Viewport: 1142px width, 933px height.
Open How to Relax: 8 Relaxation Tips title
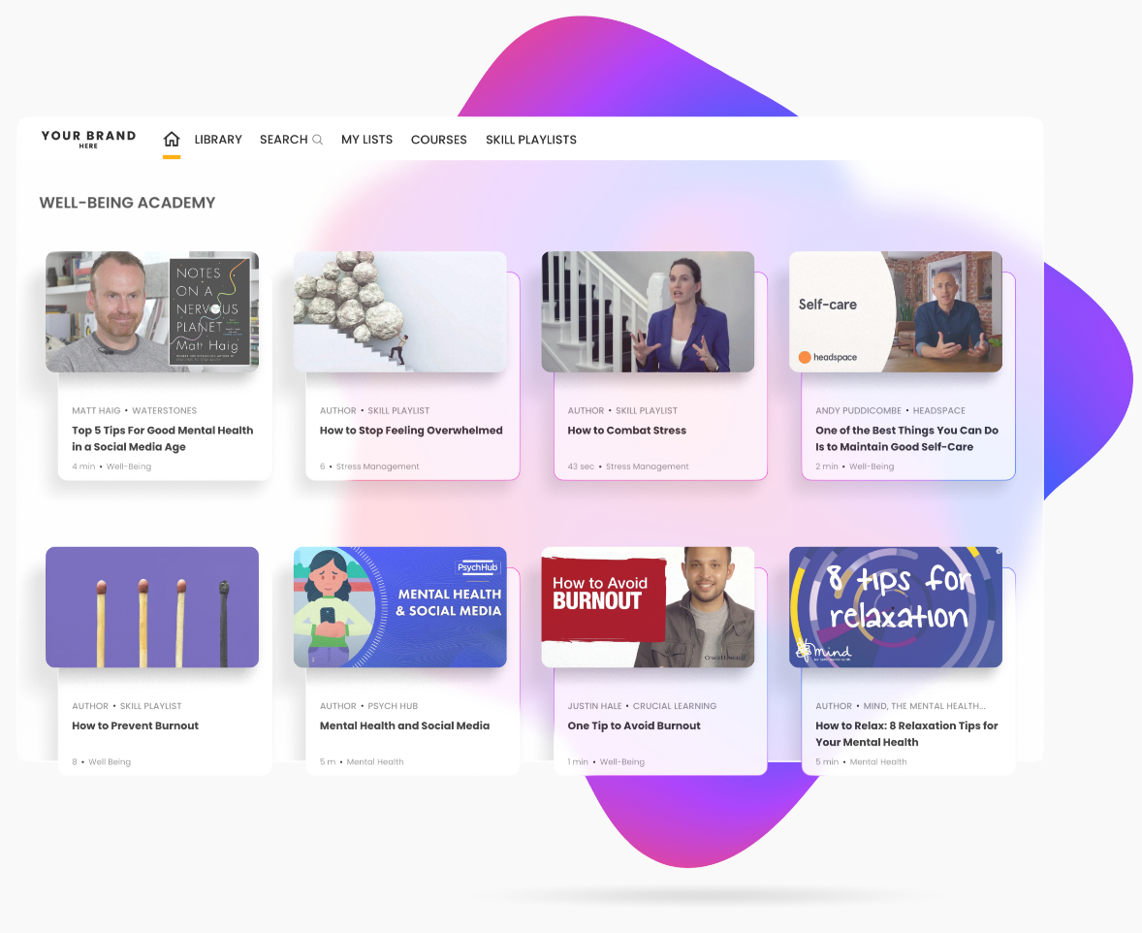click(906, 734)
